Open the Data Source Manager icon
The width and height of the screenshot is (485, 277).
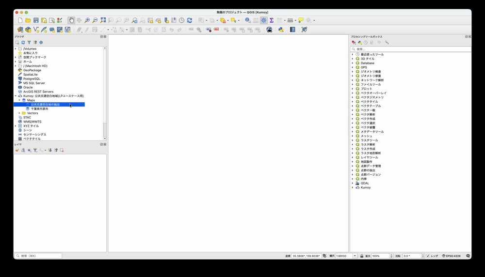pyautogui.click(x=20, y=30)
